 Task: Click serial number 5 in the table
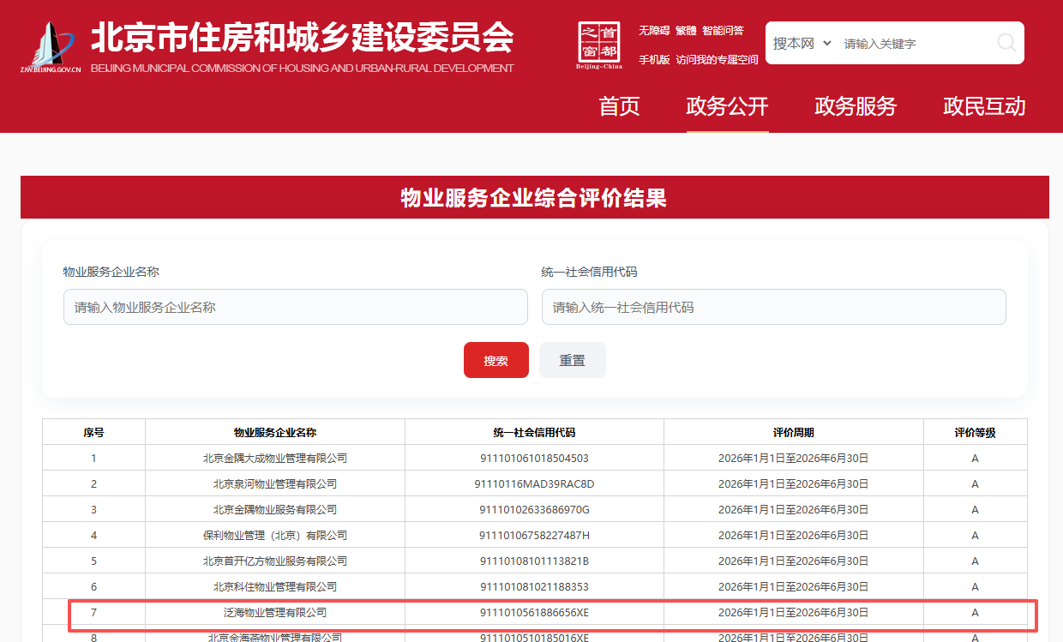tap(94, 561)
